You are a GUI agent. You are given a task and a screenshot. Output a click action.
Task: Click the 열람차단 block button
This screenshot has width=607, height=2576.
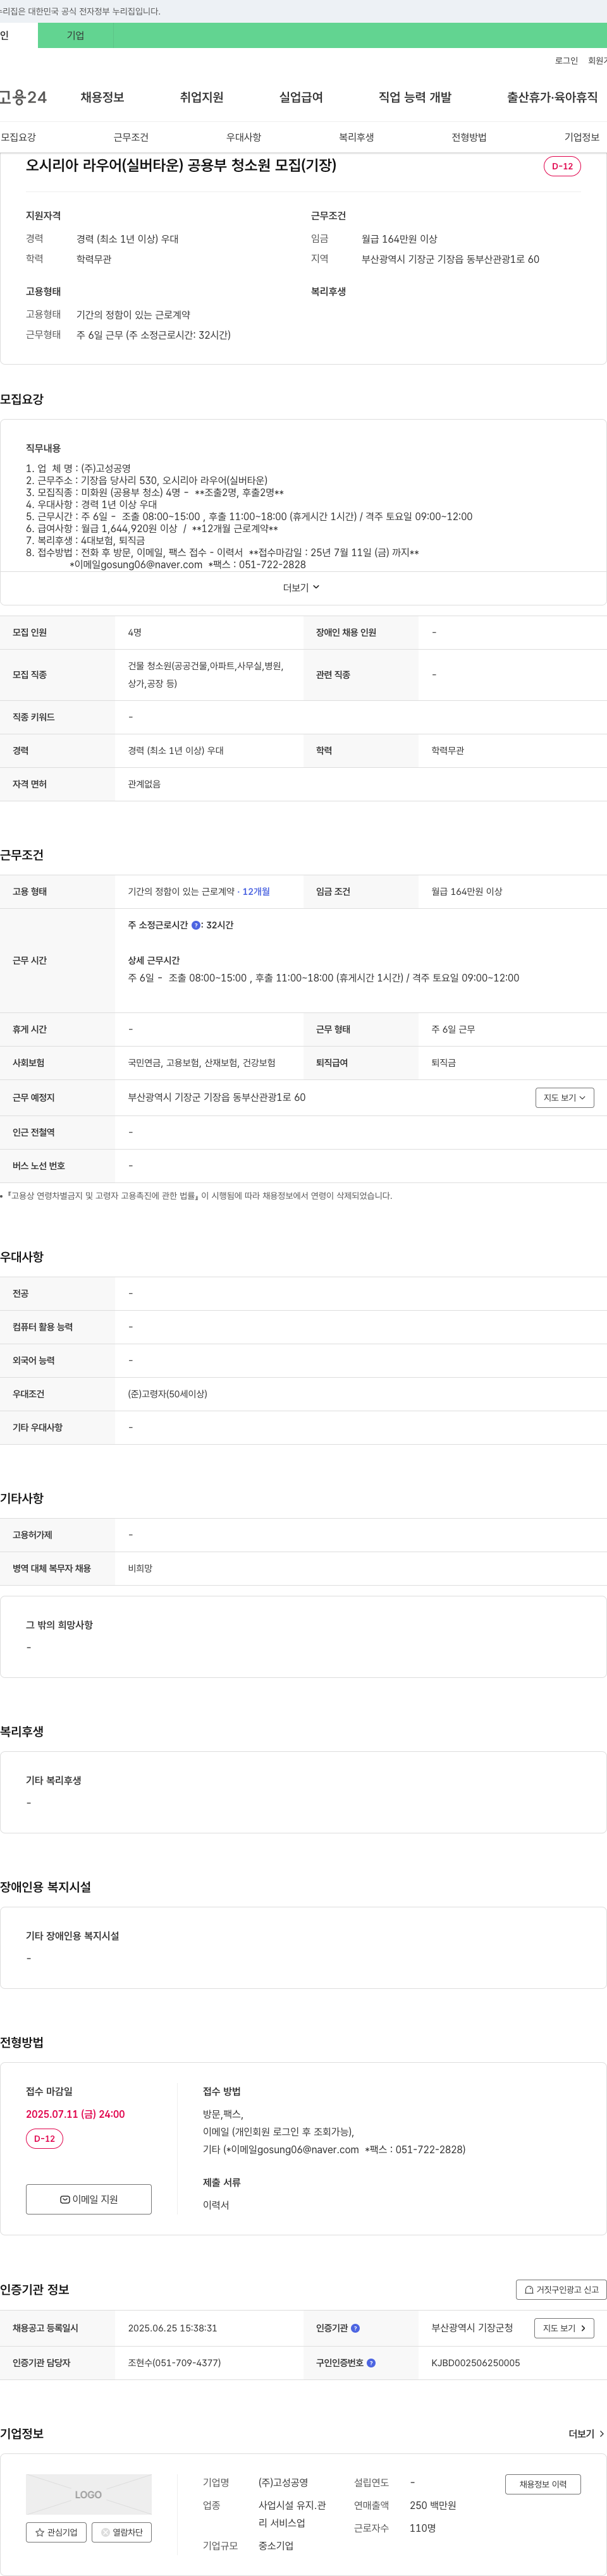121,2532
